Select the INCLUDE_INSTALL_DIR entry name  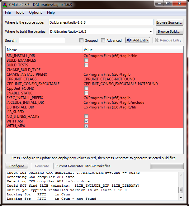pyautogui.click(x=25, y=103)
